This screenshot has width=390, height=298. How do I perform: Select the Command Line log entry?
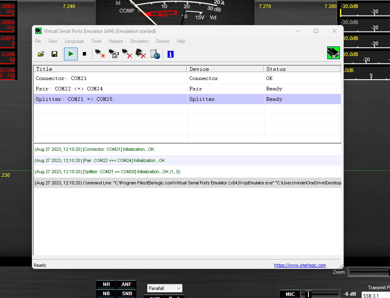(187, 183)
